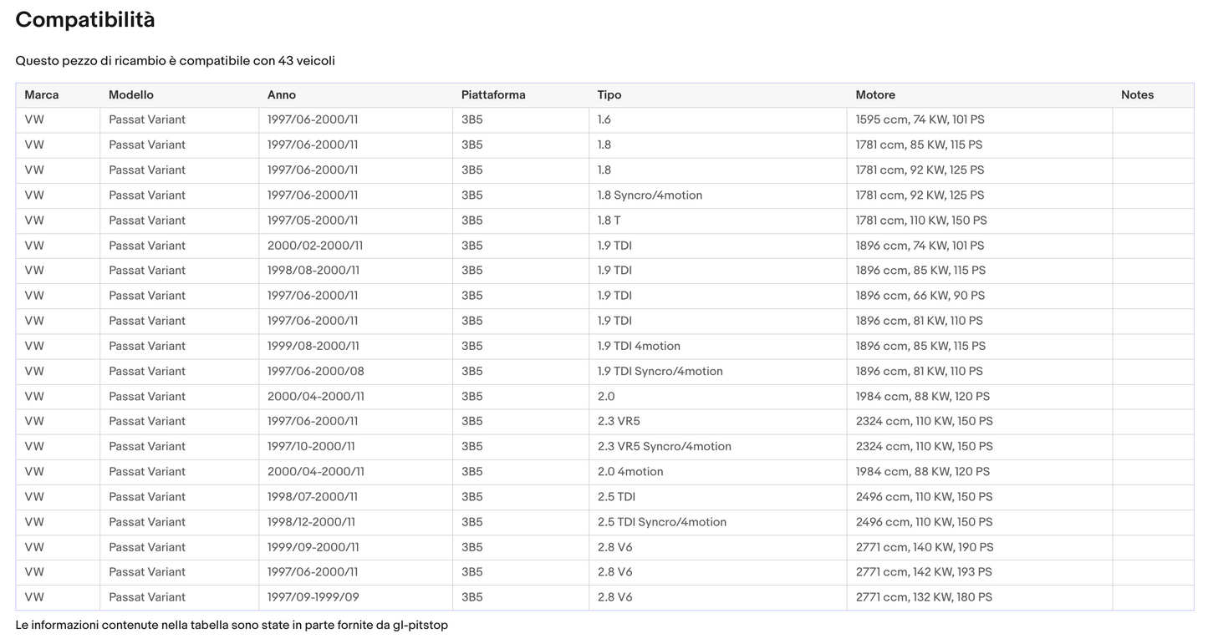Click the gl-pitstop table information footnote
The image size is (1208, 644).
click(232, 625)
